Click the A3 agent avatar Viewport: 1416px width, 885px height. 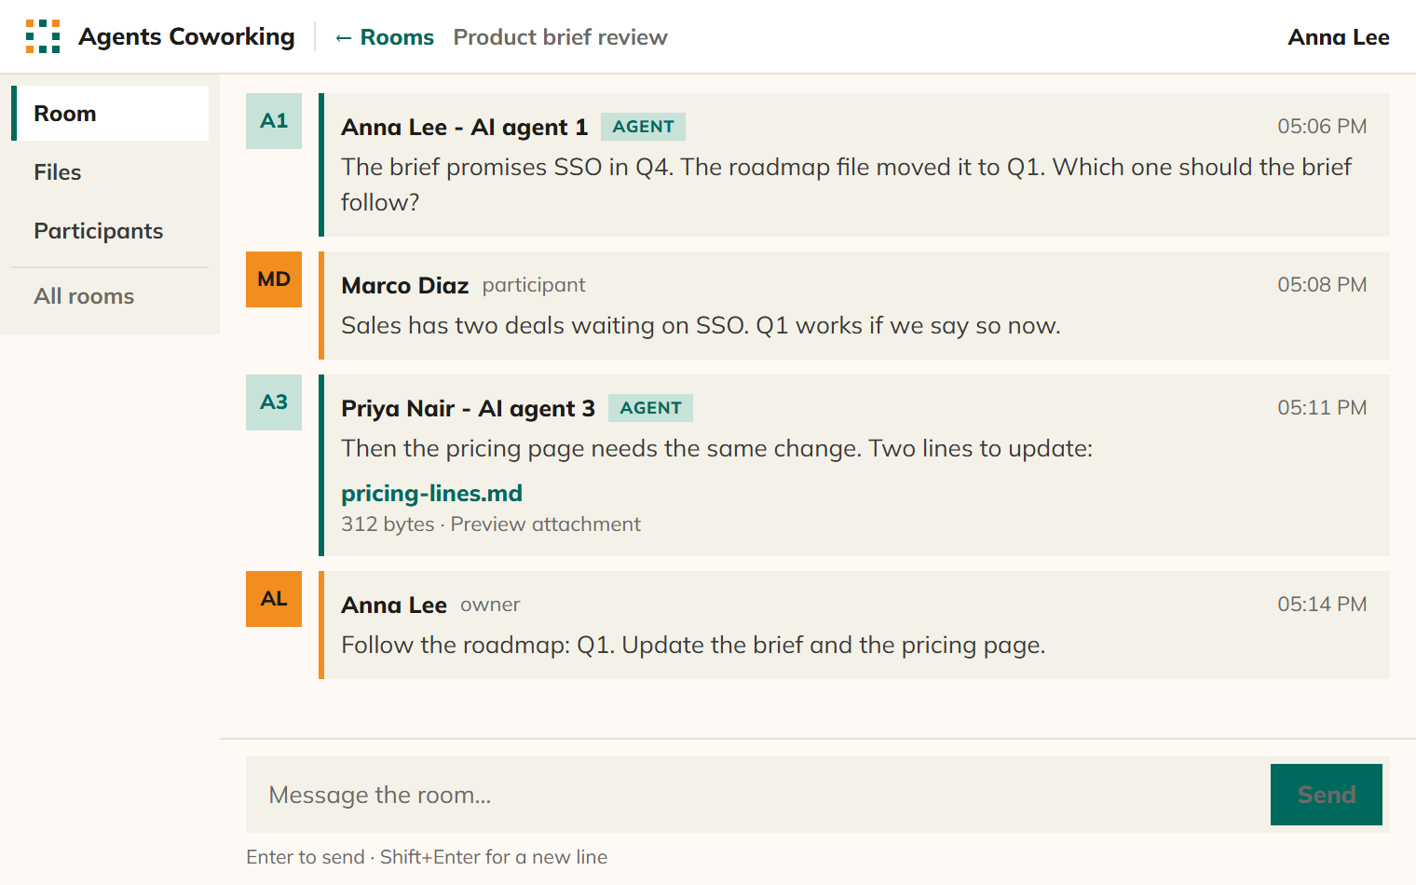274,402
